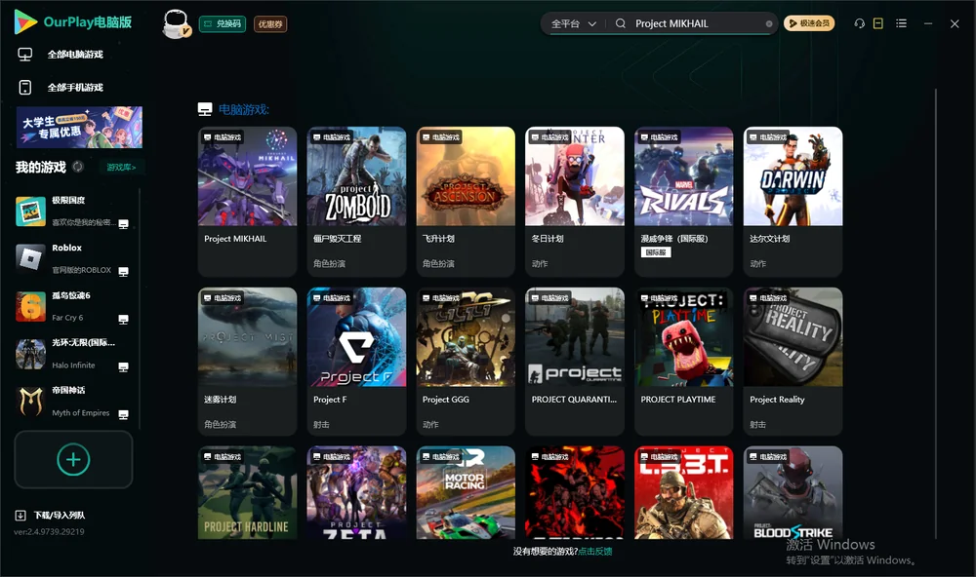Open the Project MIKHAIL game card
The image size is (976, 577).
(247, 202)
